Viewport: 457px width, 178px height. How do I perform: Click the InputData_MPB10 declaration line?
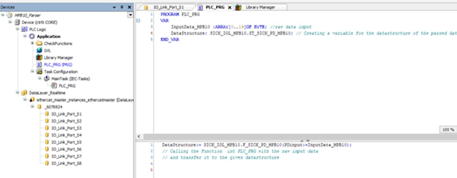(x=241, y=27)
